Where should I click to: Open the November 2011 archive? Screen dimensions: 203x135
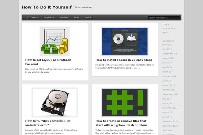click(x=170, y=108)
